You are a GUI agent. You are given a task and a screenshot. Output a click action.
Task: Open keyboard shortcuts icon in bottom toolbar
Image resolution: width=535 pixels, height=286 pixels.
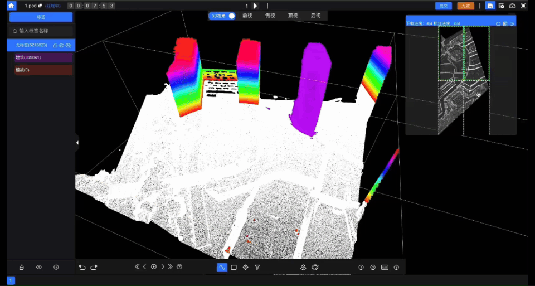click(x=385, y=268)
